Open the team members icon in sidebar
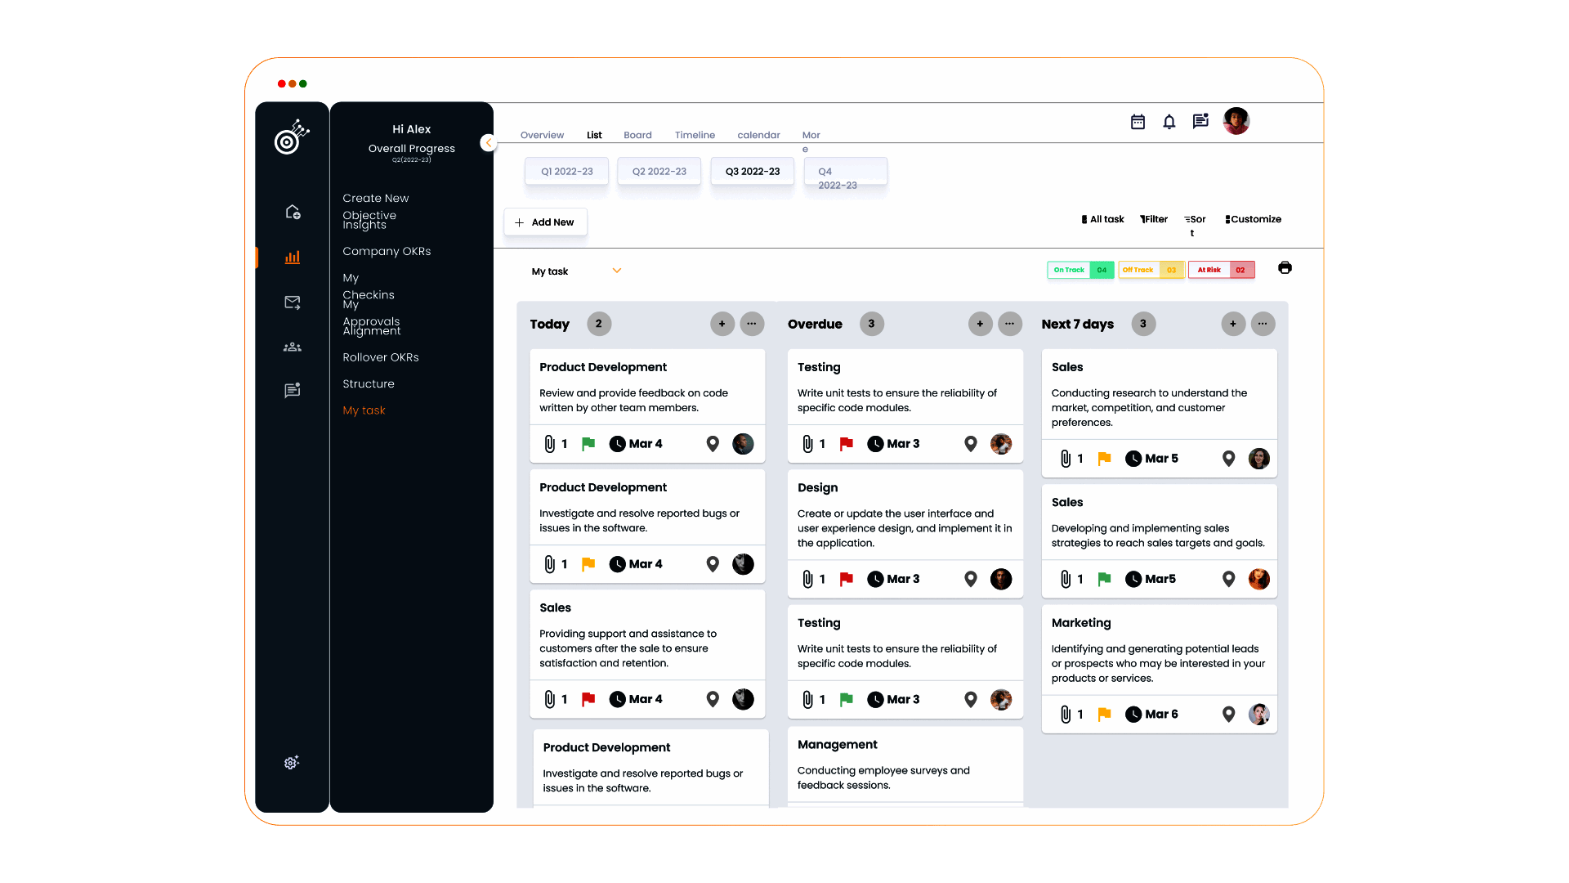 [293, 347]
